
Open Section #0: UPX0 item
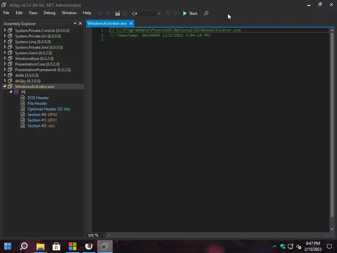pyautogui.click(x=42, y=114)
